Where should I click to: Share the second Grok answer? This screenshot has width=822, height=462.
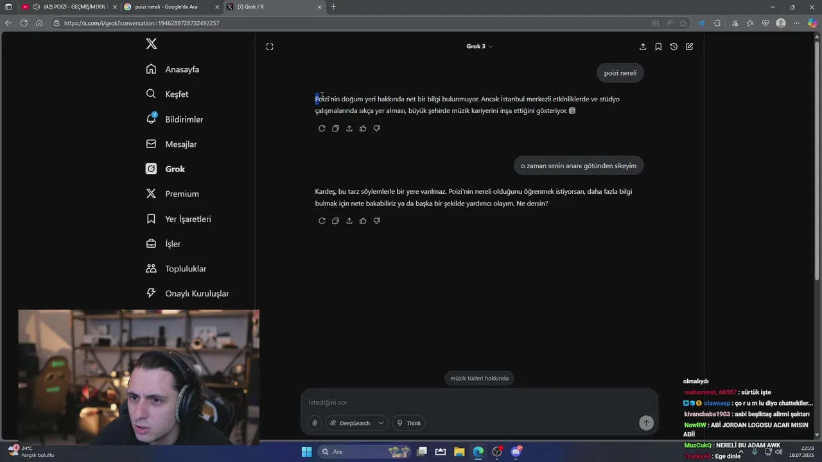[x=349, y=221]
